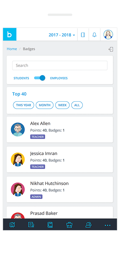Open the presentation board icon in bottom bar

[12, 225]
